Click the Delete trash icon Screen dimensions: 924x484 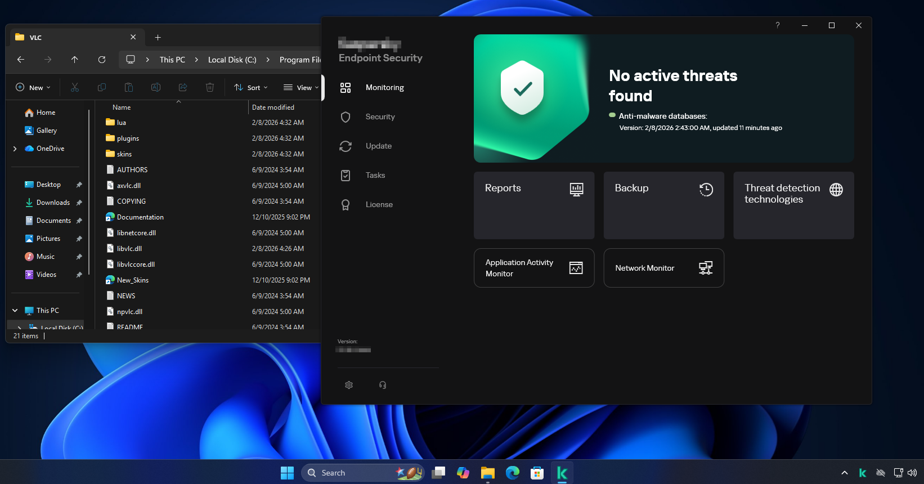point(210,87)
